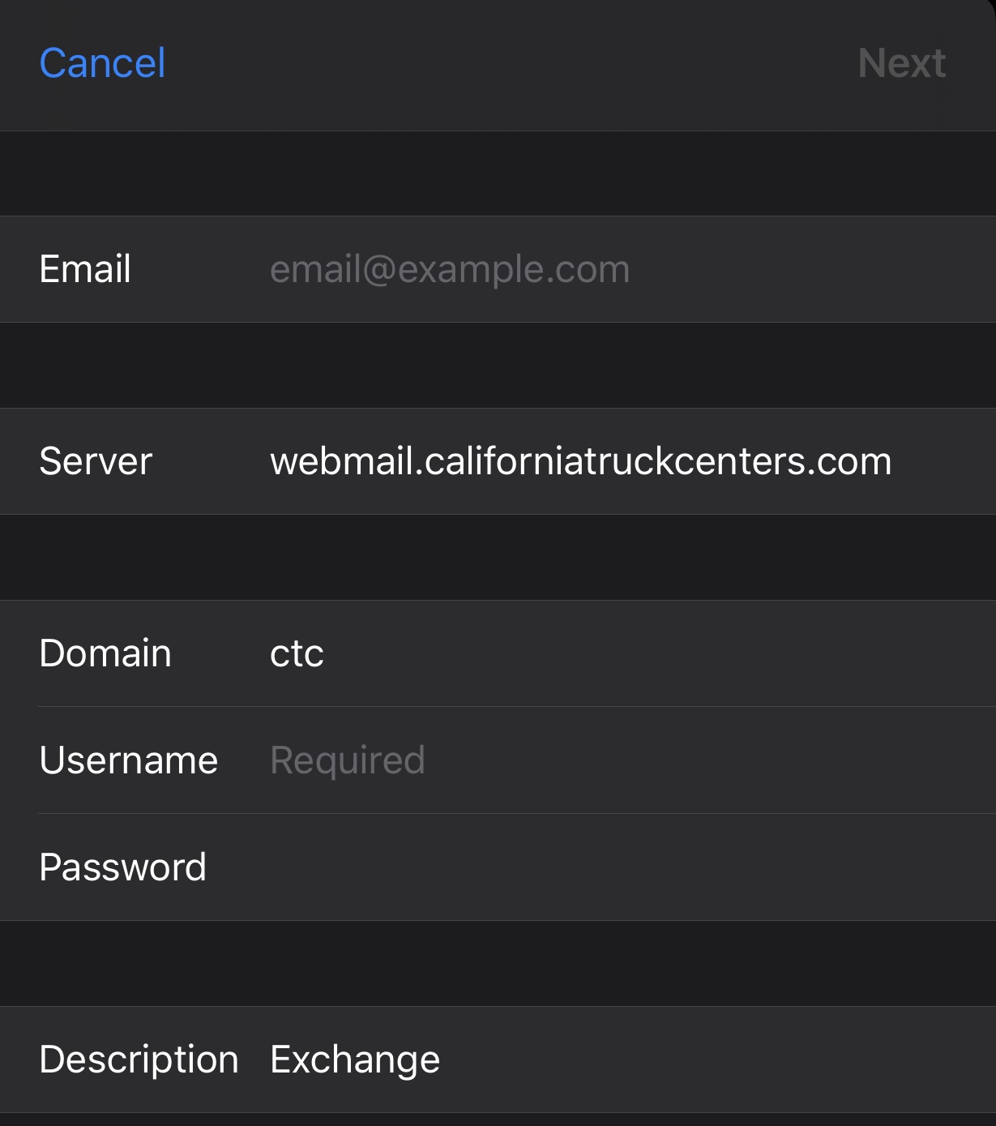Click the Username label
The image size is (996, 1126).
(x=129, y=760)
